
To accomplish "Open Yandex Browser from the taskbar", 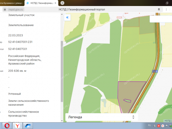I will [18, 126].
